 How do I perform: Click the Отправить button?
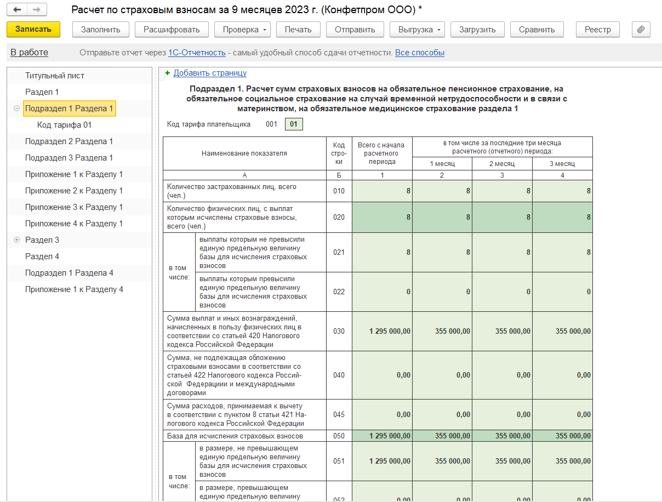tap(355, 30)
